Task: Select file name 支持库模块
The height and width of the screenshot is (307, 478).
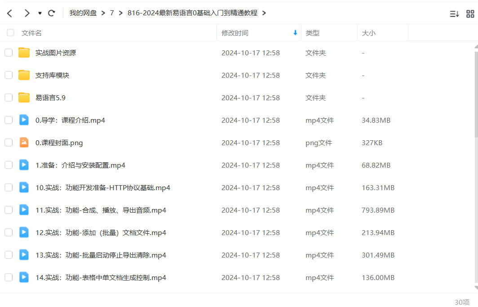Action: (52, 76)
